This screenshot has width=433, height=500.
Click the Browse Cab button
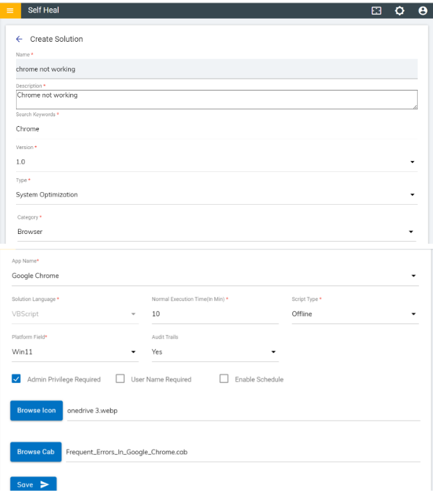[x=36, y=452]
